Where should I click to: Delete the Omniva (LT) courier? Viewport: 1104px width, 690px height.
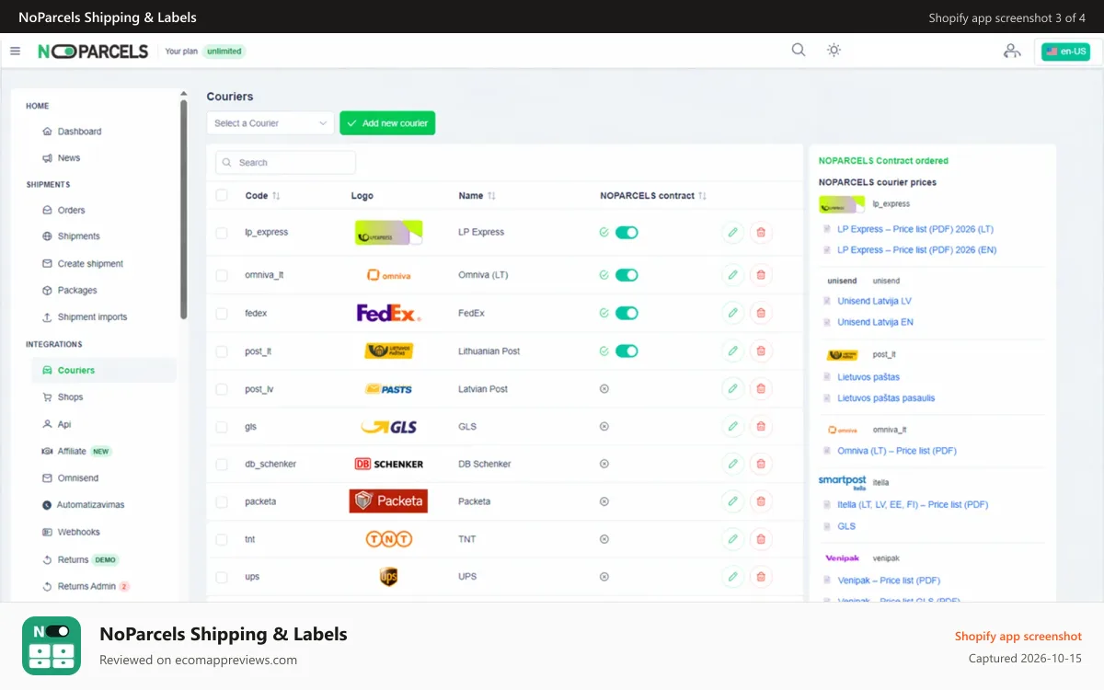(x=761, y=274)
